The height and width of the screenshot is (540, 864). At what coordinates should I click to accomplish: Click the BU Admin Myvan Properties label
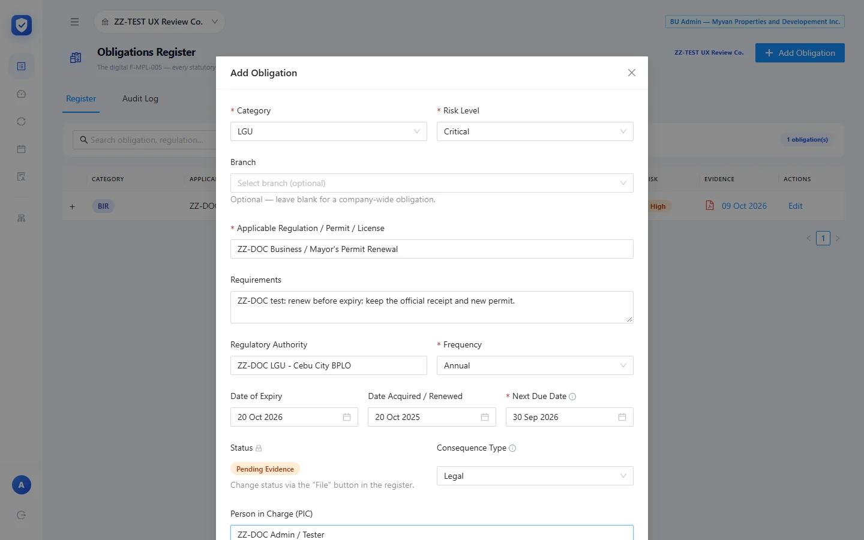click(x=755, y=22)
